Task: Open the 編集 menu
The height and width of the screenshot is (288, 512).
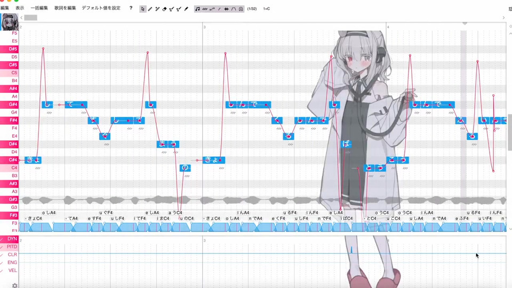Action: click(x=5, y=8)
